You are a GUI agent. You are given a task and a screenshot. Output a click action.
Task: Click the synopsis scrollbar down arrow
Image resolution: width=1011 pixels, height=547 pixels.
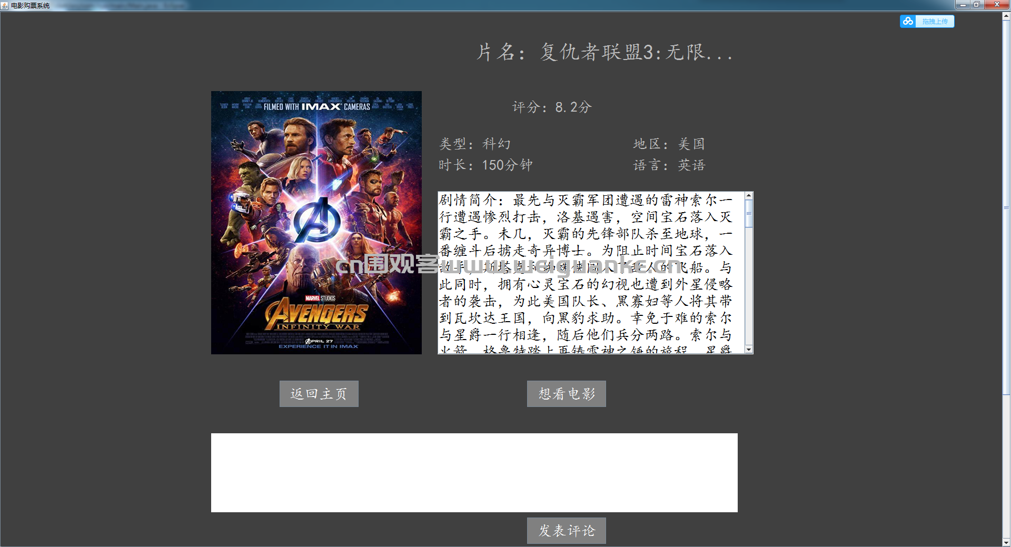click(x=749, y=350)
